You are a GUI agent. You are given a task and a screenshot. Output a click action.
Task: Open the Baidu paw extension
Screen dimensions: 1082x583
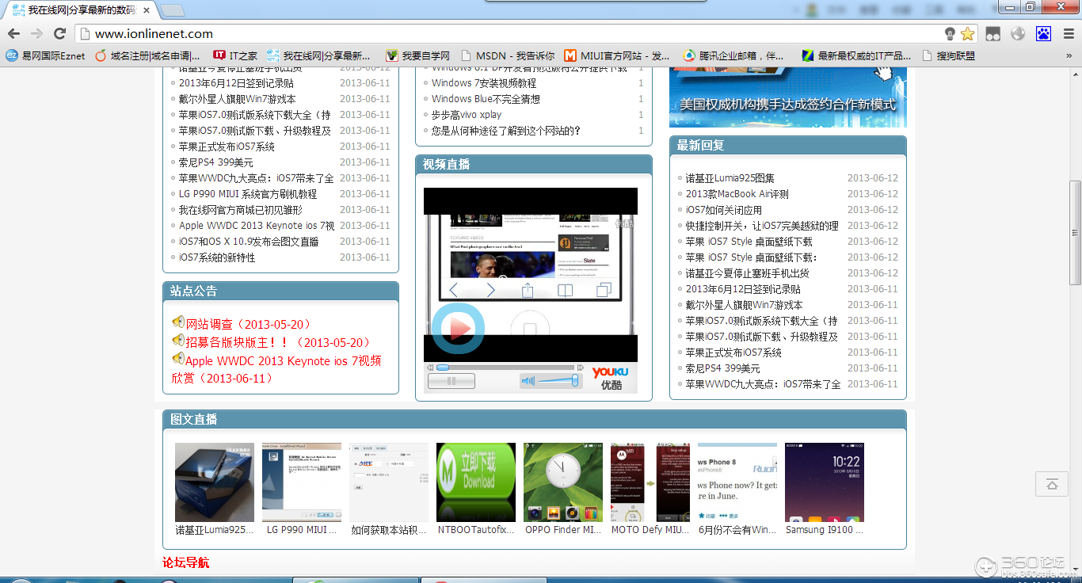click(x=1043, y=33)
